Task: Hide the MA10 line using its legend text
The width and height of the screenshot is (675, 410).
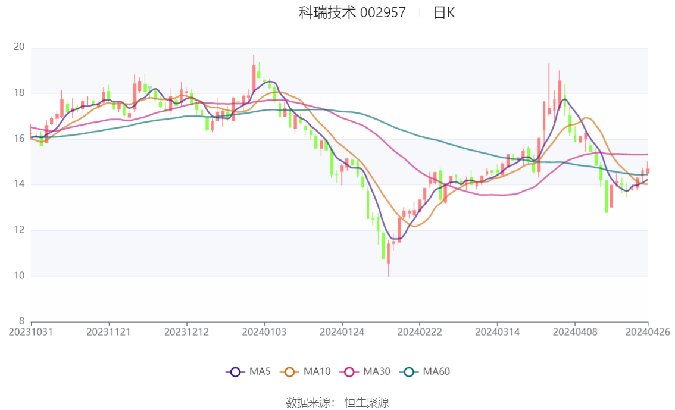Action: [x=317, y=372]
